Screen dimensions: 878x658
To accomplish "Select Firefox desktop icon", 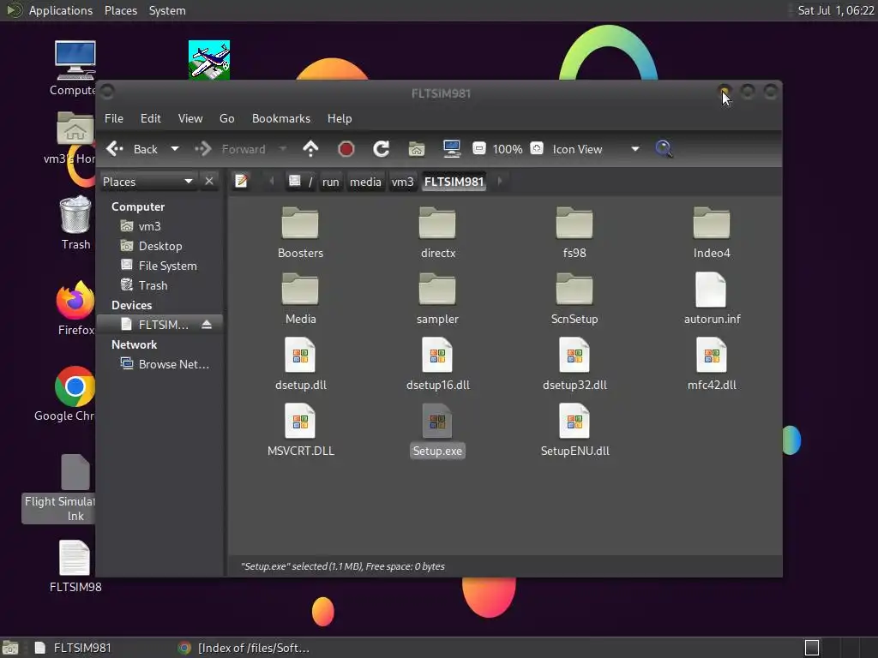I will pos(75,308).
